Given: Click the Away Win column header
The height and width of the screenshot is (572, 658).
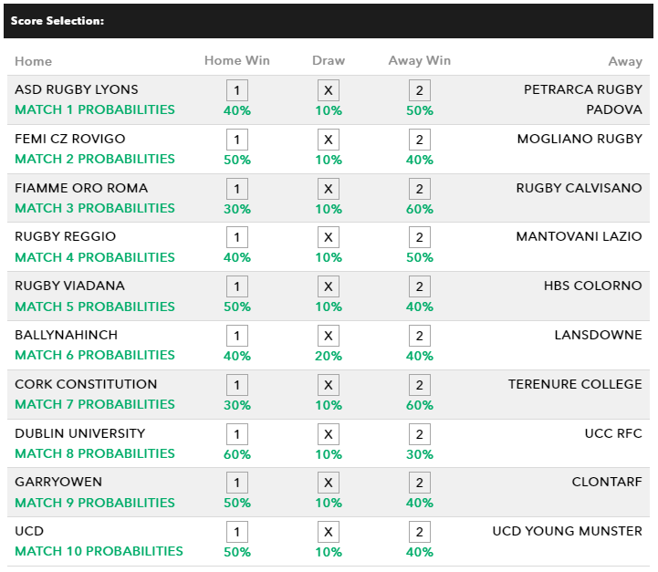Looking at the screenshot, I should click(x=419, y=61).
